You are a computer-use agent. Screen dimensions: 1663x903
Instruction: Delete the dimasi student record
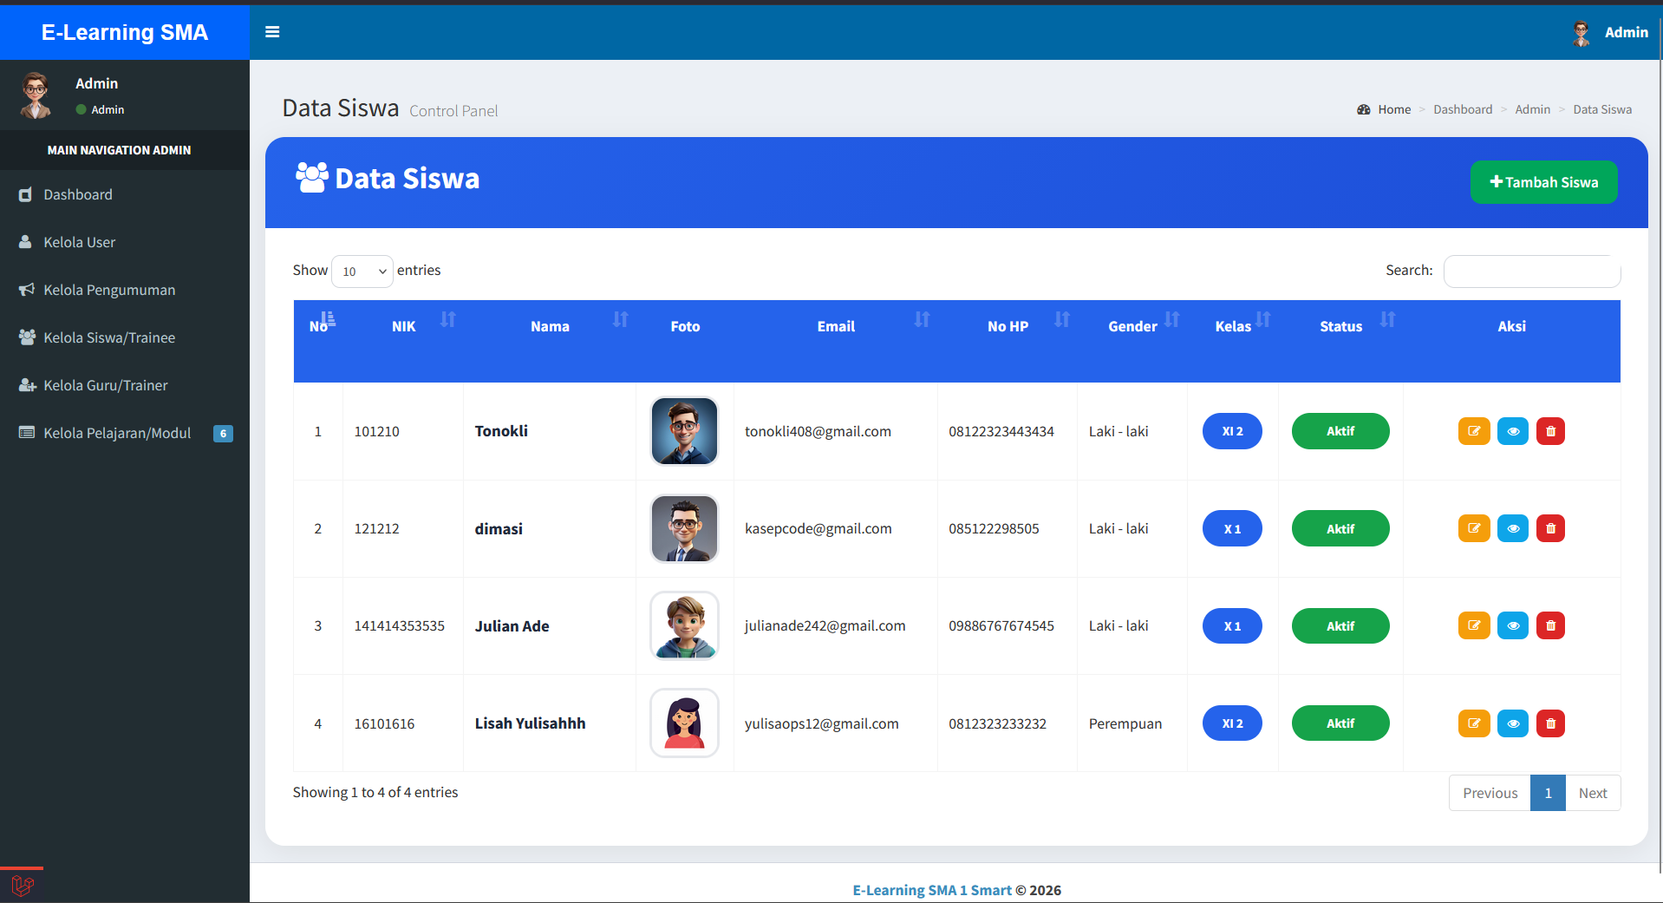click(x=1550, y=528)
